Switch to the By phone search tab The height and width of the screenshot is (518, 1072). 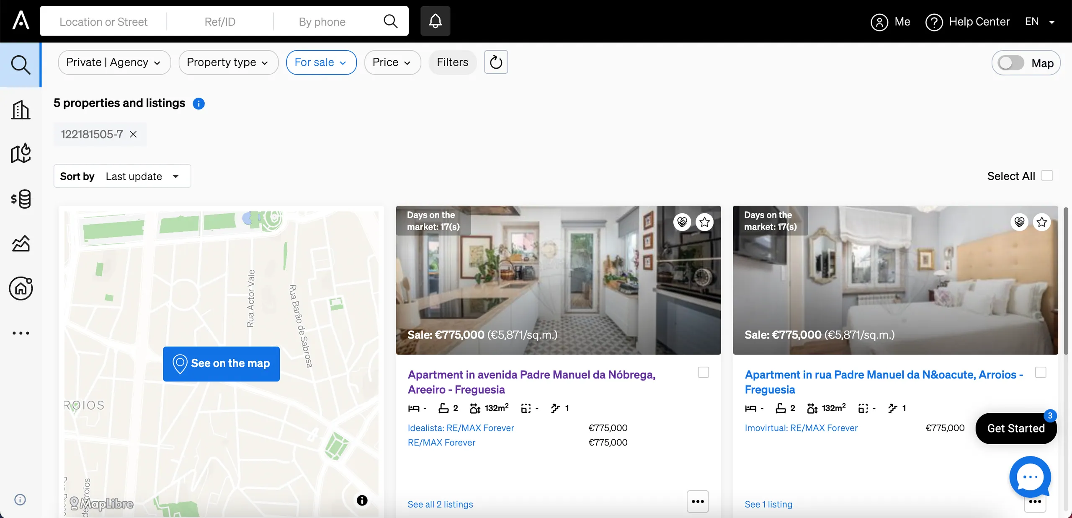pyautogui.click(x=322, y=21)
